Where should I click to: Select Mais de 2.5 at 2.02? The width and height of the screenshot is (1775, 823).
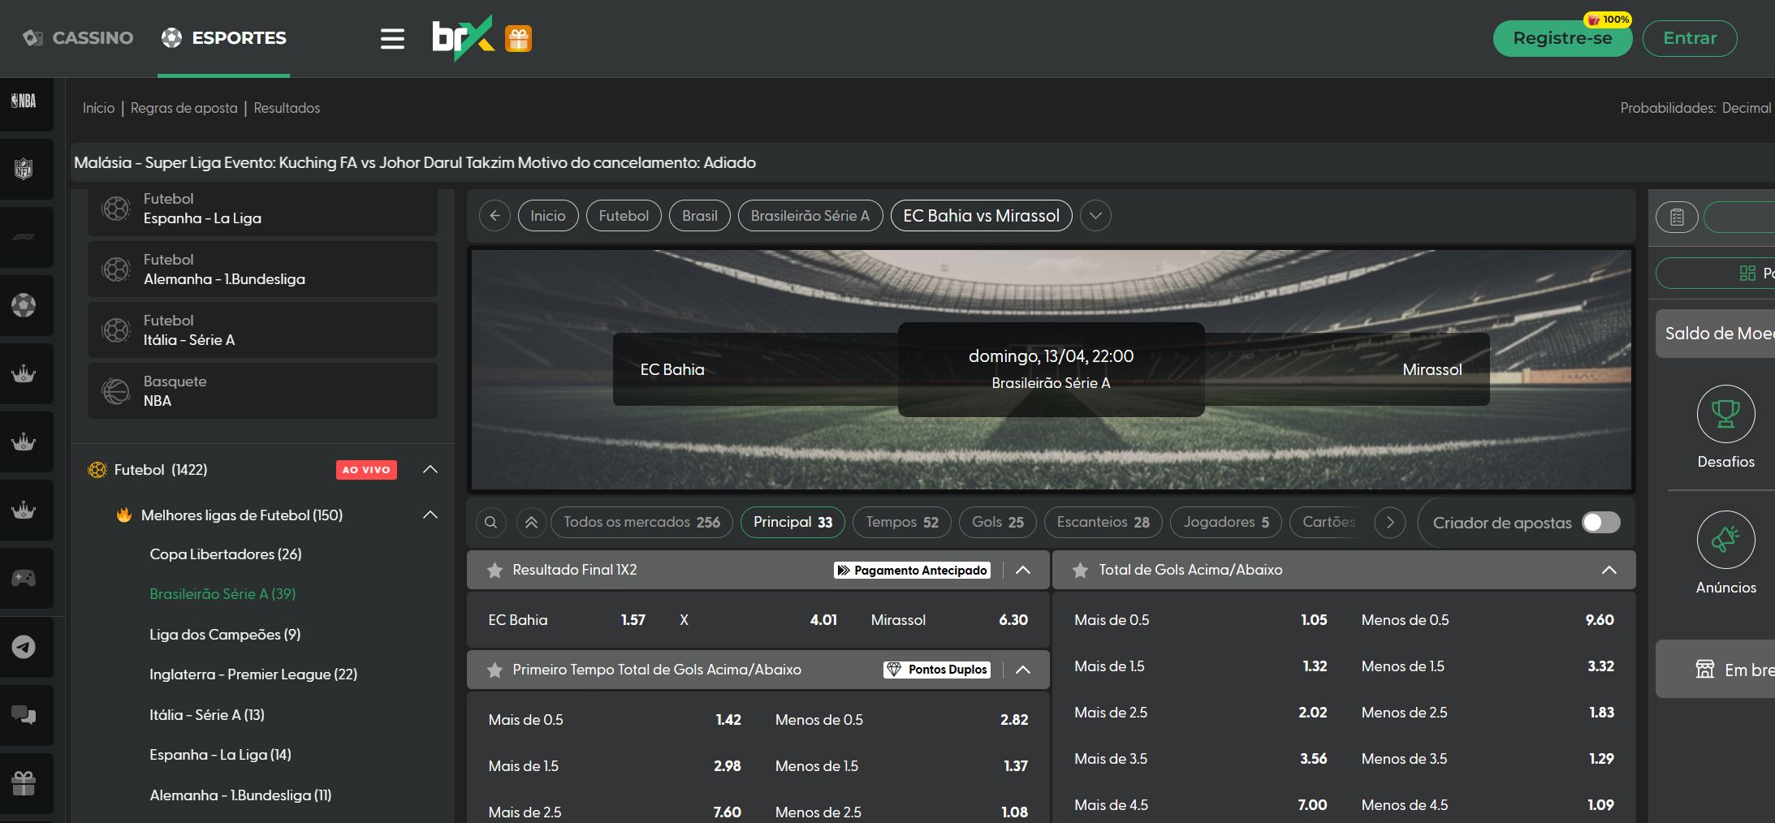pyautogui.click(x=1200, y=713)
